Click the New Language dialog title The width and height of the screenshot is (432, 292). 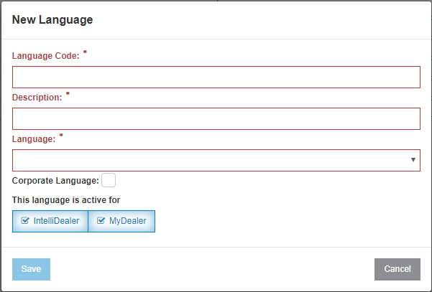(x=52, y=20)
